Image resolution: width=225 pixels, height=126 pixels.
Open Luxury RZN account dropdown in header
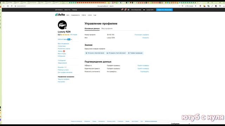coord(149,10)
